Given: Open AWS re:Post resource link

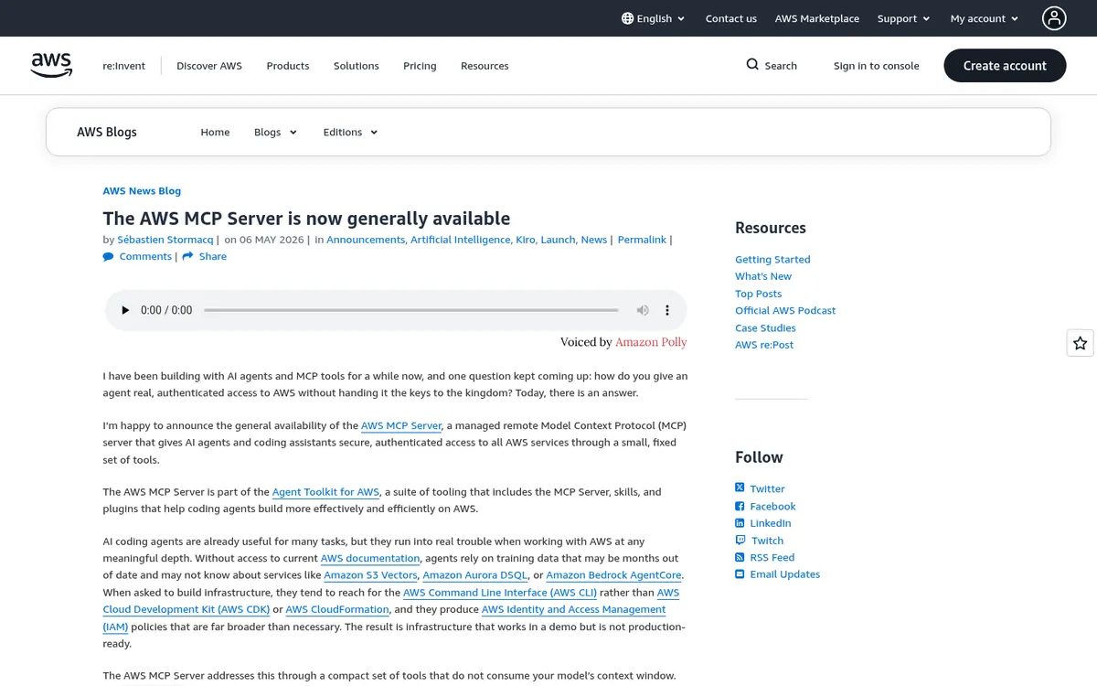Looking at the screenshot, I should pyautogui.click(x=764, y=345).
